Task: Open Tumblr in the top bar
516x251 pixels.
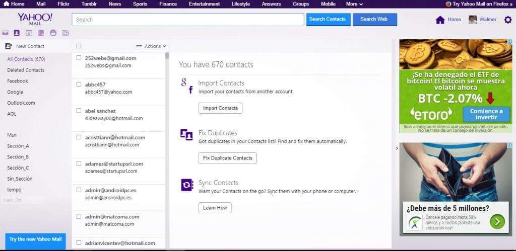Action: click(x=89, y=4)
